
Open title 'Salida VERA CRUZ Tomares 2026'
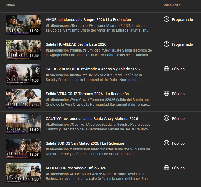(x=87, y=94)
